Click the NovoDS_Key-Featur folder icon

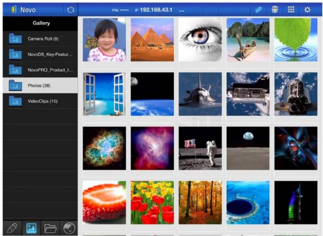pyautogui.click(x=15, y=54)
